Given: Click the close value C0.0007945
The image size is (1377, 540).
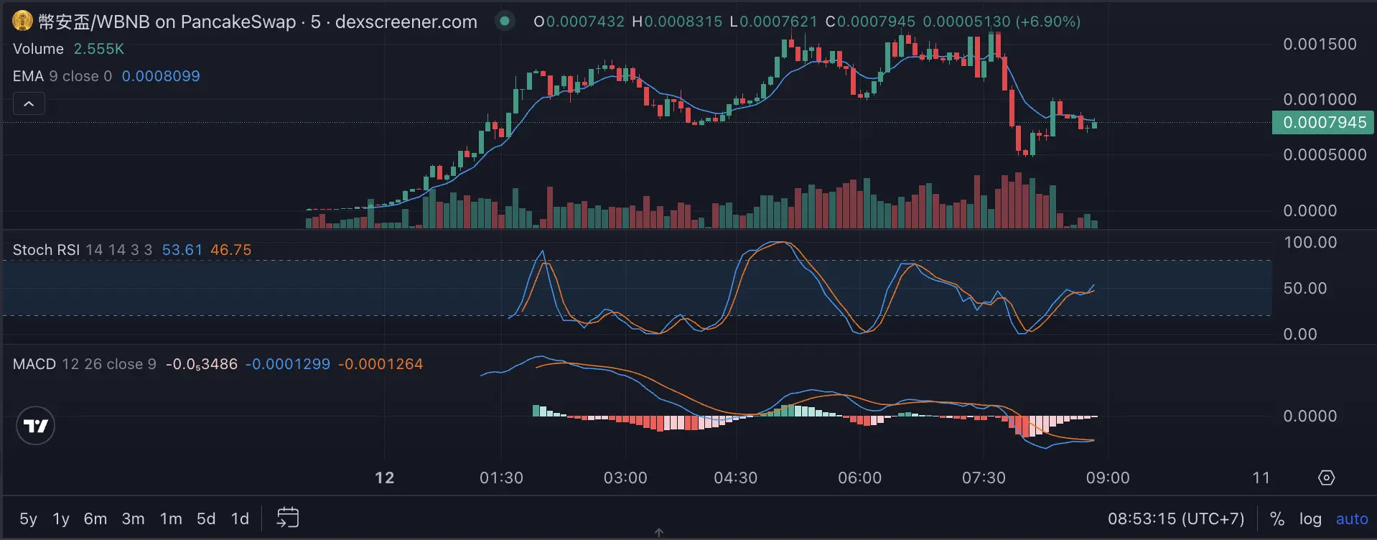Looking at the screenshot, I should (870, 22).
